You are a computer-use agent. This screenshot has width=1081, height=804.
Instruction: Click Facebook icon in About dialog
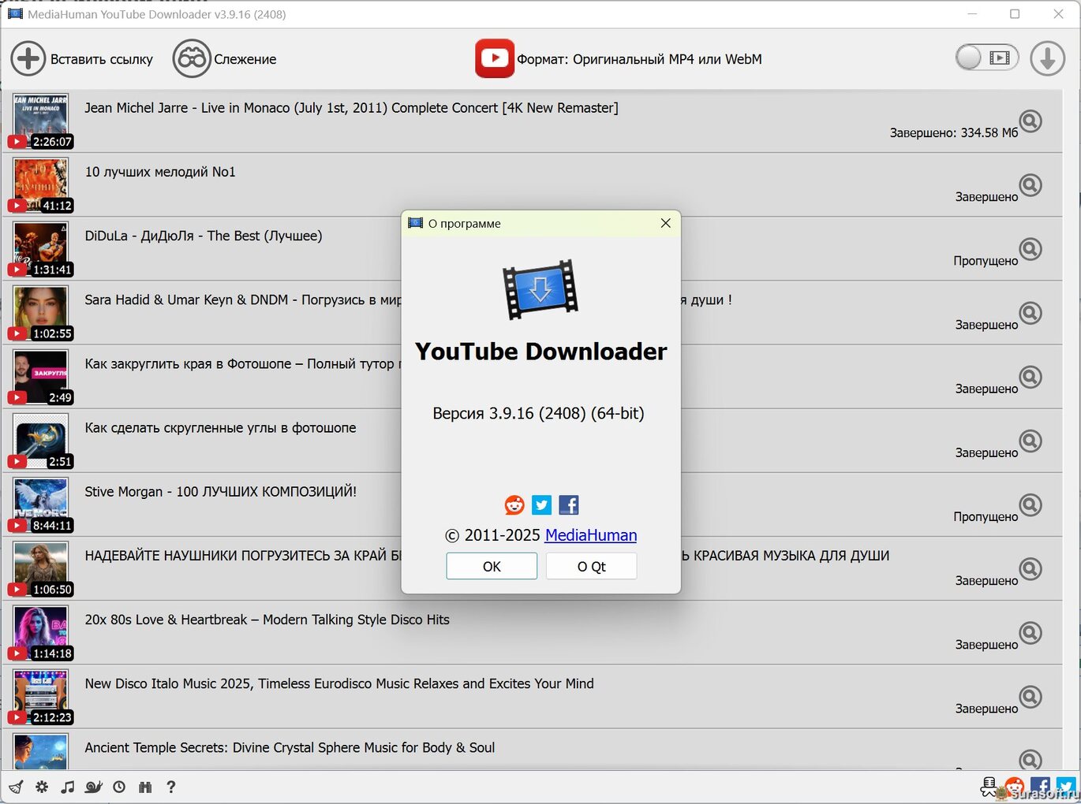pyautogui.click(x=568, y=504)
